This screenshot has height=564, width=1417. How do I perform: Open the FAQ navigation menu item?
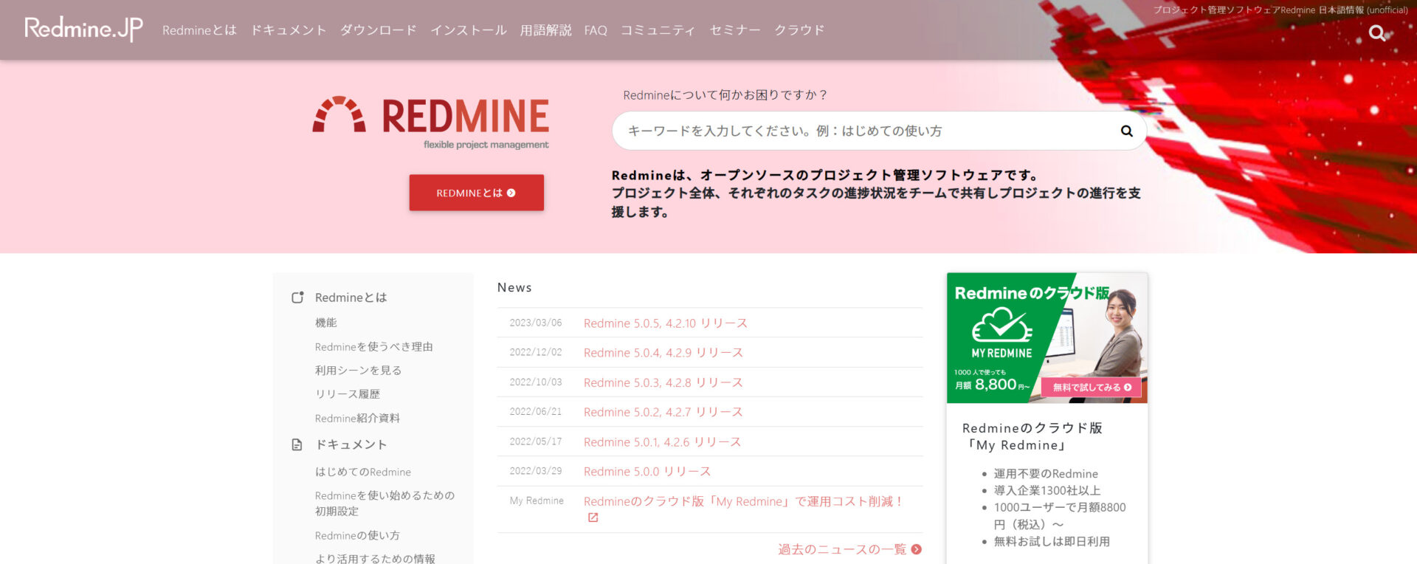(596, 30)
